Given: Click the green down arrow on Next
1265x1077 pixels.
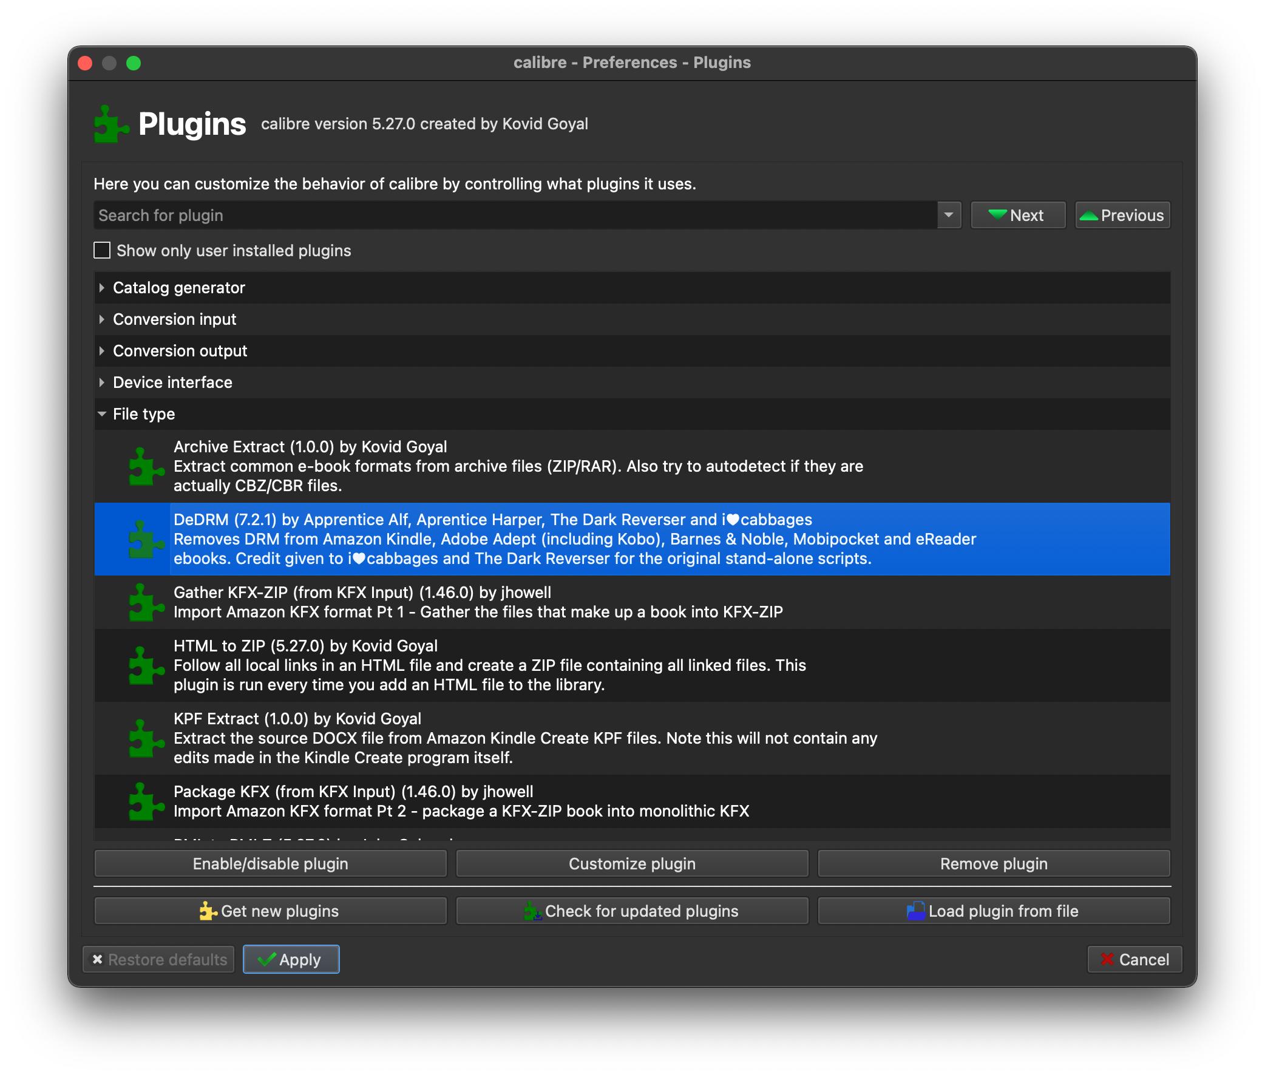Looking at the screenshot, I should (997, 215).
